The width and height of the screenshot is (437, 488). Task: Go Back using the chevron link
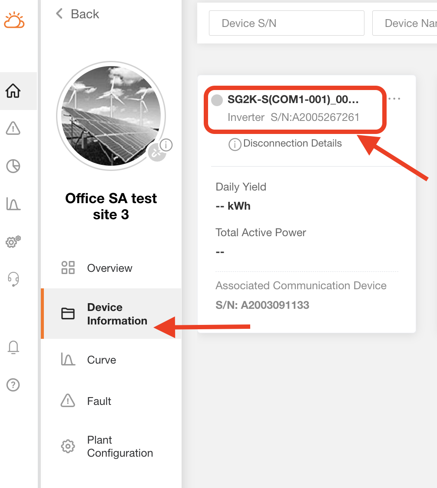point(78,14)
